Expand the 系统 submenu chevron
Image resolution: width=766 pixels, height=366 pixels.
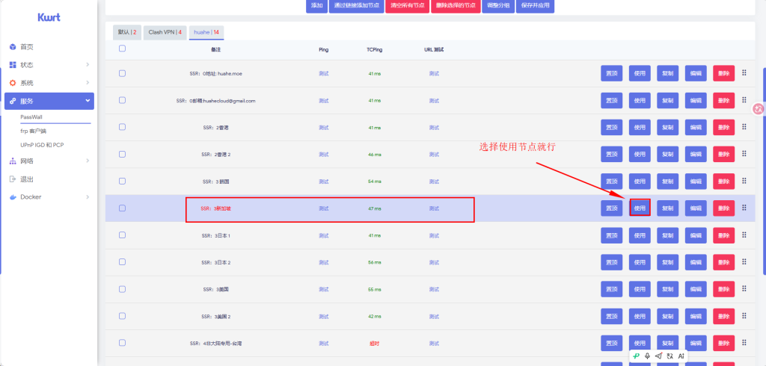point(88,83)
